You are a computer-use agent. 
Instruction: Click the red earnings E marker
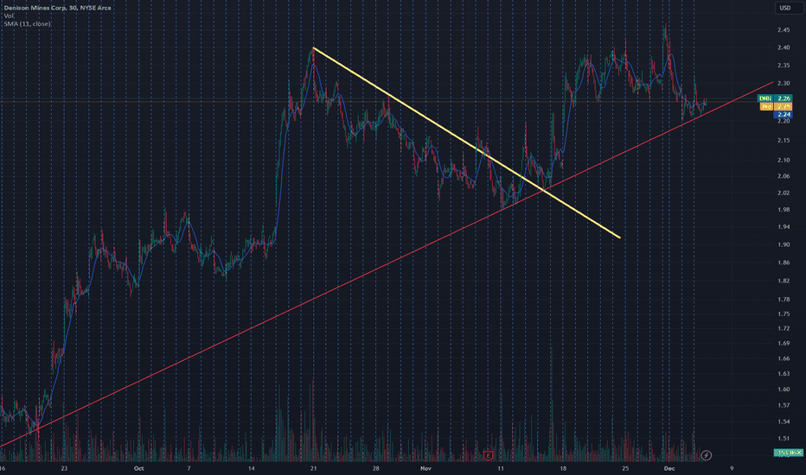488,455
